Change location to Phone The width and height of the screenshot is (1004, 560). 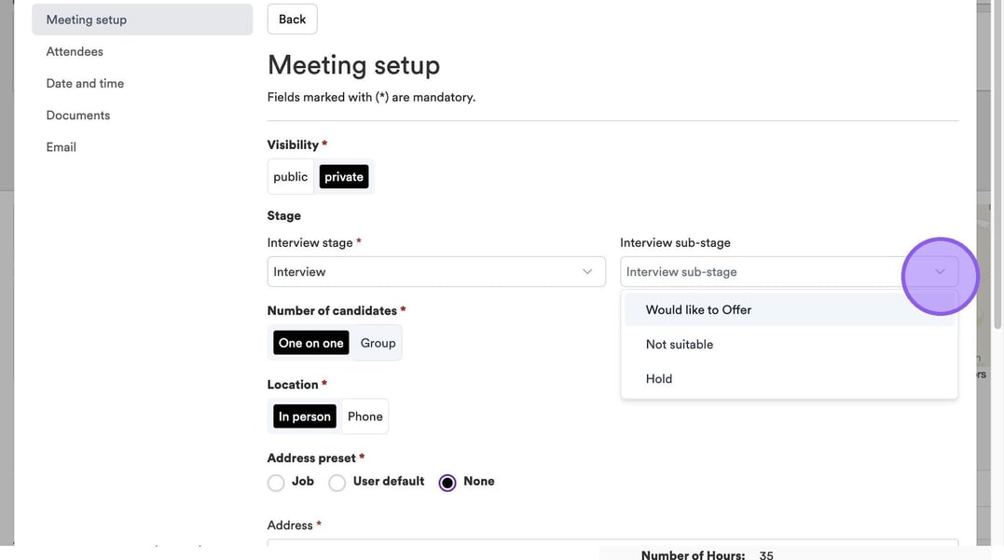click(x=364, y=417)
